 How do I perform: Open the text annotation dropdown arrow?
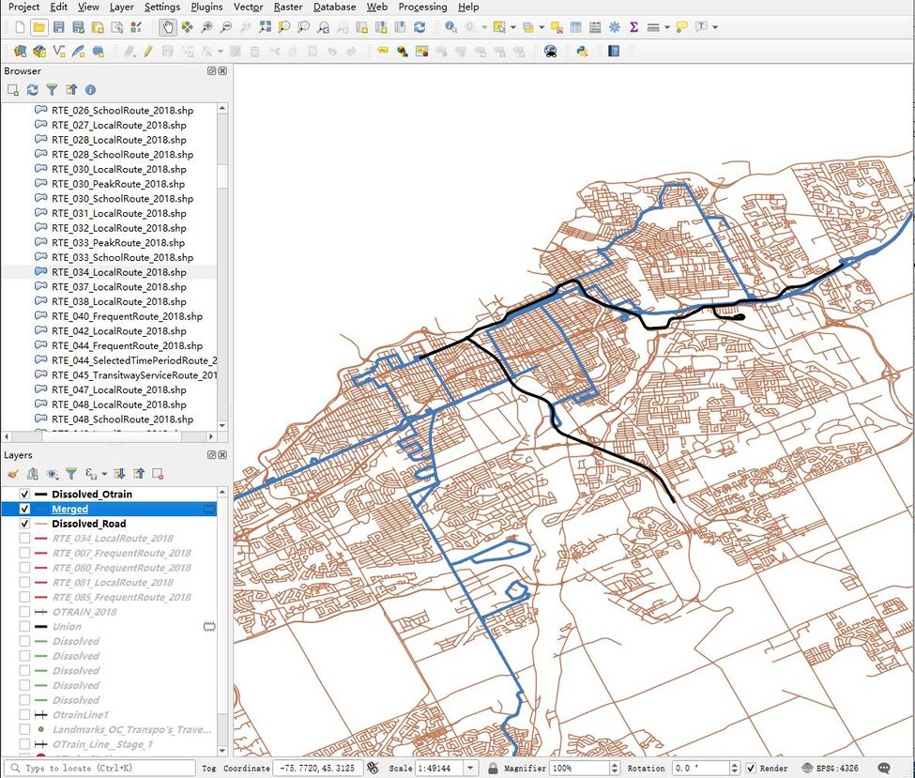coord(713,27)
